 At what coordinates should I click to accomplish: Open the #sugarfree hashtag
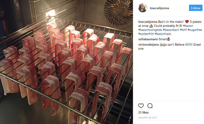(x=195, y=30)
